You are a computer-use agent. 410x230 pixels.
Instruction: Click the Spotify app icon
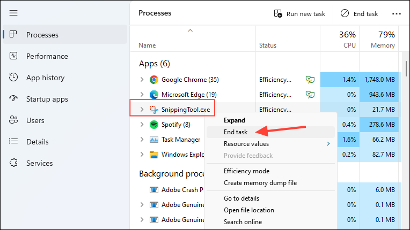[153, 125]
